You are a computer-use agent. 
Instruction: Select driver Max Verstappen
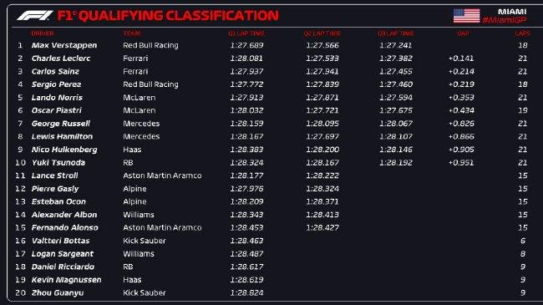coord(64,45)
